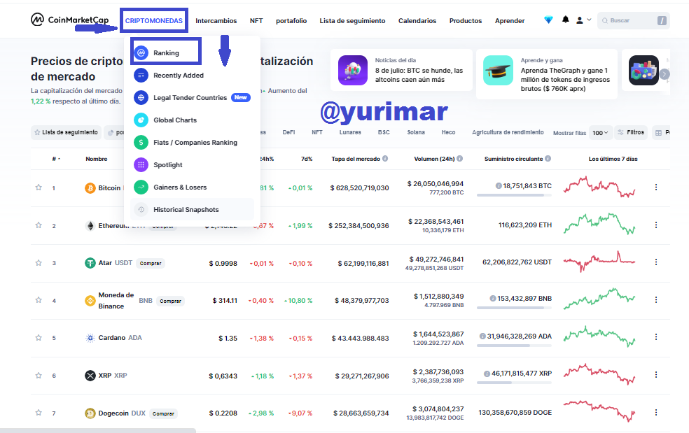Image resolution: width=689 pixels, height=433 pixels.
Task: Star XRP to the watchlist
Action: [39, 376]
